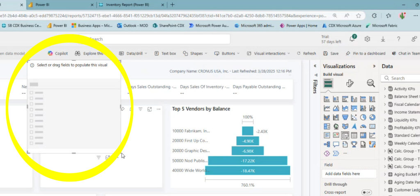Image resolution: width=420 pixels, height=196 pixels.
Task: Choose the matrix visual icon
Action: (x=363, y=135)
